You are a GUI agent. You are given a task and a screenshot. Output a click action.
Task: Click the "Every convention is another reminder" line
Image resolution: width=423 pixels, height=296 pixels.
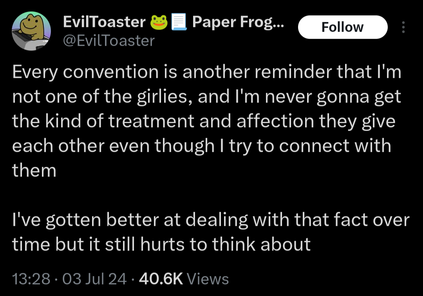tap(207, 72)
